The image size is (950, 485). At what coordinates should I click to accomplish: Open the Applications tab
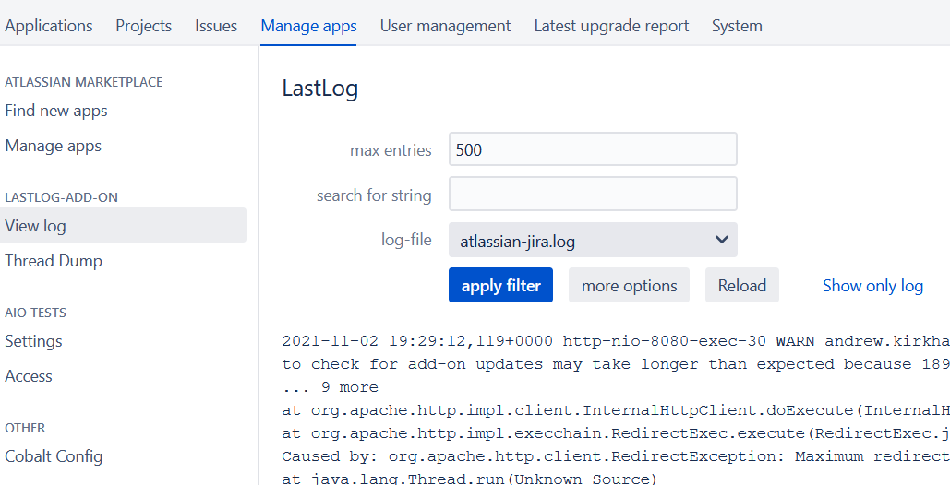pyautogui.click(x=49, y=26)
